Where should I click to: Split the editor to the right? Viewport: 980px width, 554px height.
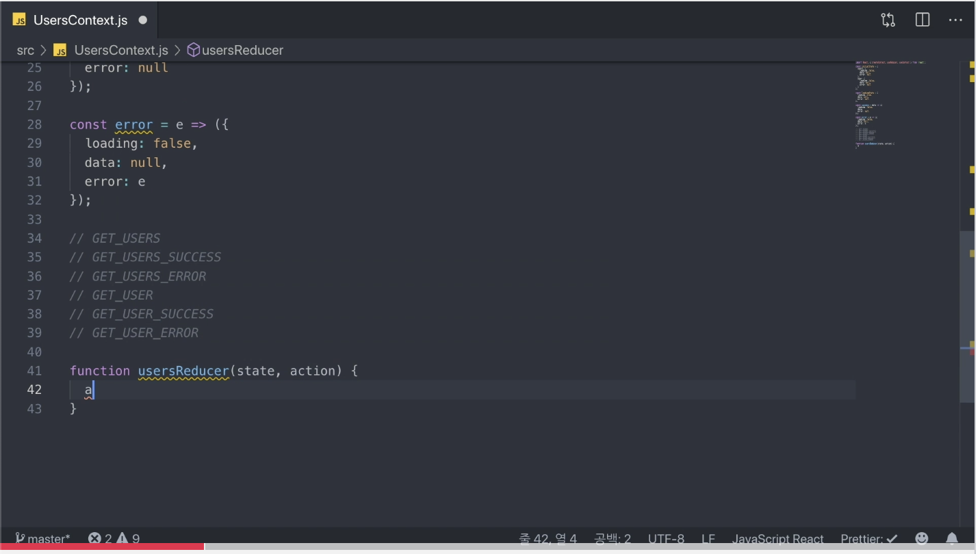(x=923, y=20)
